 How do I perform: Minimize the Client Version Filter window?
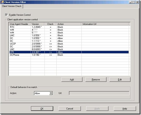pos(131,2)
